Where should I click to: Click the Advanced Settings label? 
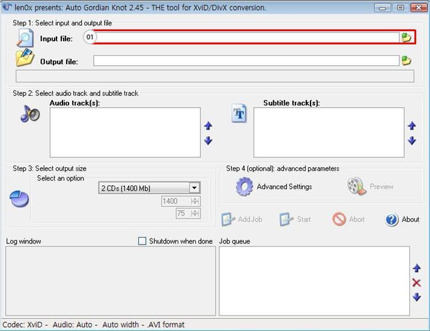coord(285,186)
